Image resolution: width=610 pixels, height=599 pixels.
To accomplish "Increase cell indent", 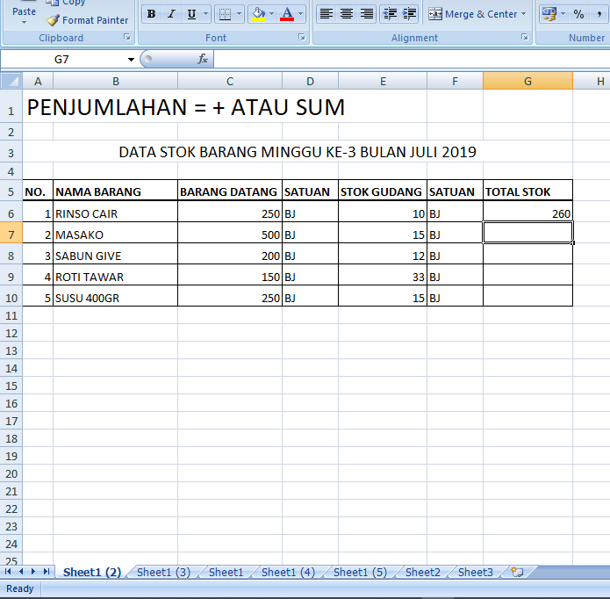I will [409, 14].
